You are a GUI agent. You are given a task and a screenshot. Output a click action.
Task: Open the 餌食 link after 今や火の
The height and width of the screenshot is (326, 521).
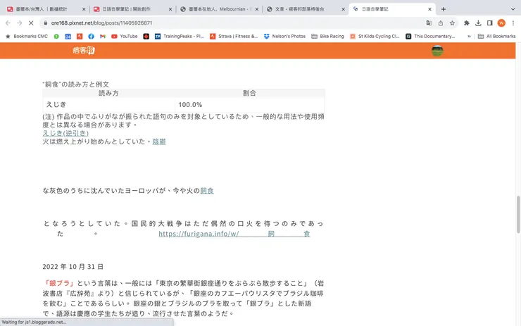coord(207,191)
